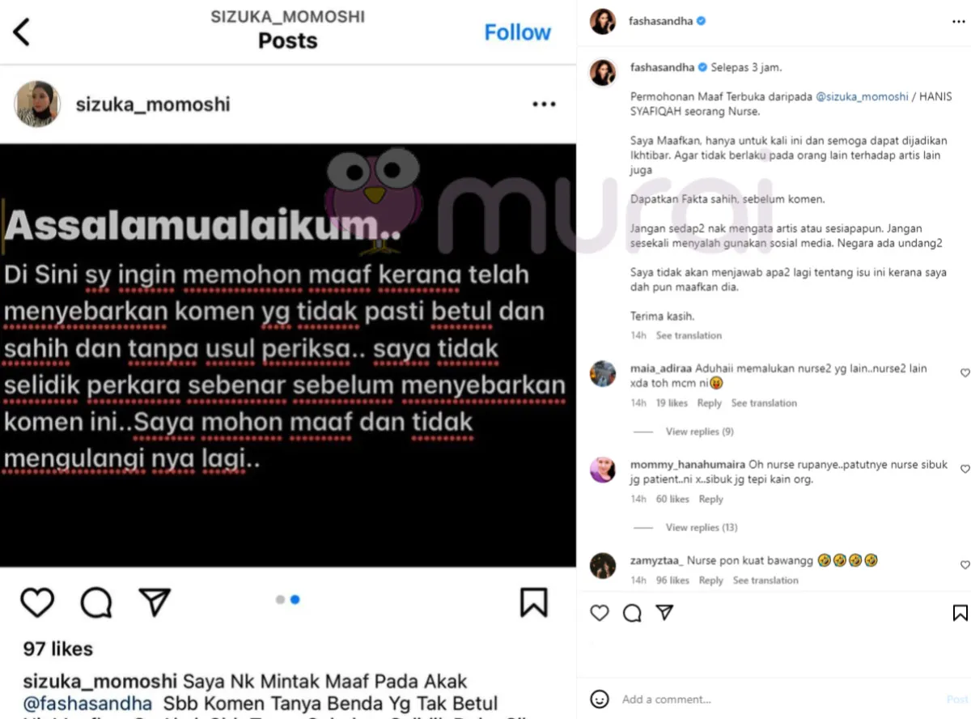Open three-dot menu on fashasandha post
971x719 pixels.
(x=959, y=22)
